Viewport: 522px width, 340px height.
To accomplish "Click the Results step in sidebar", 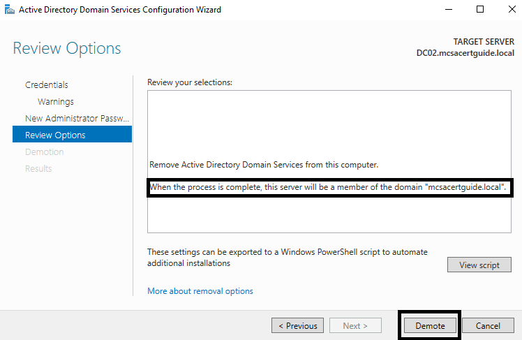I will pyautogui.click(x=38, y=169).
